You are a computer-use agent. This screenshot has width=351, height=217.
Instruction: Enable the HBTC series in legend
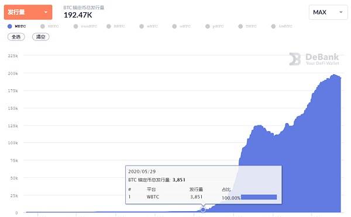click(x=50, y=26)
